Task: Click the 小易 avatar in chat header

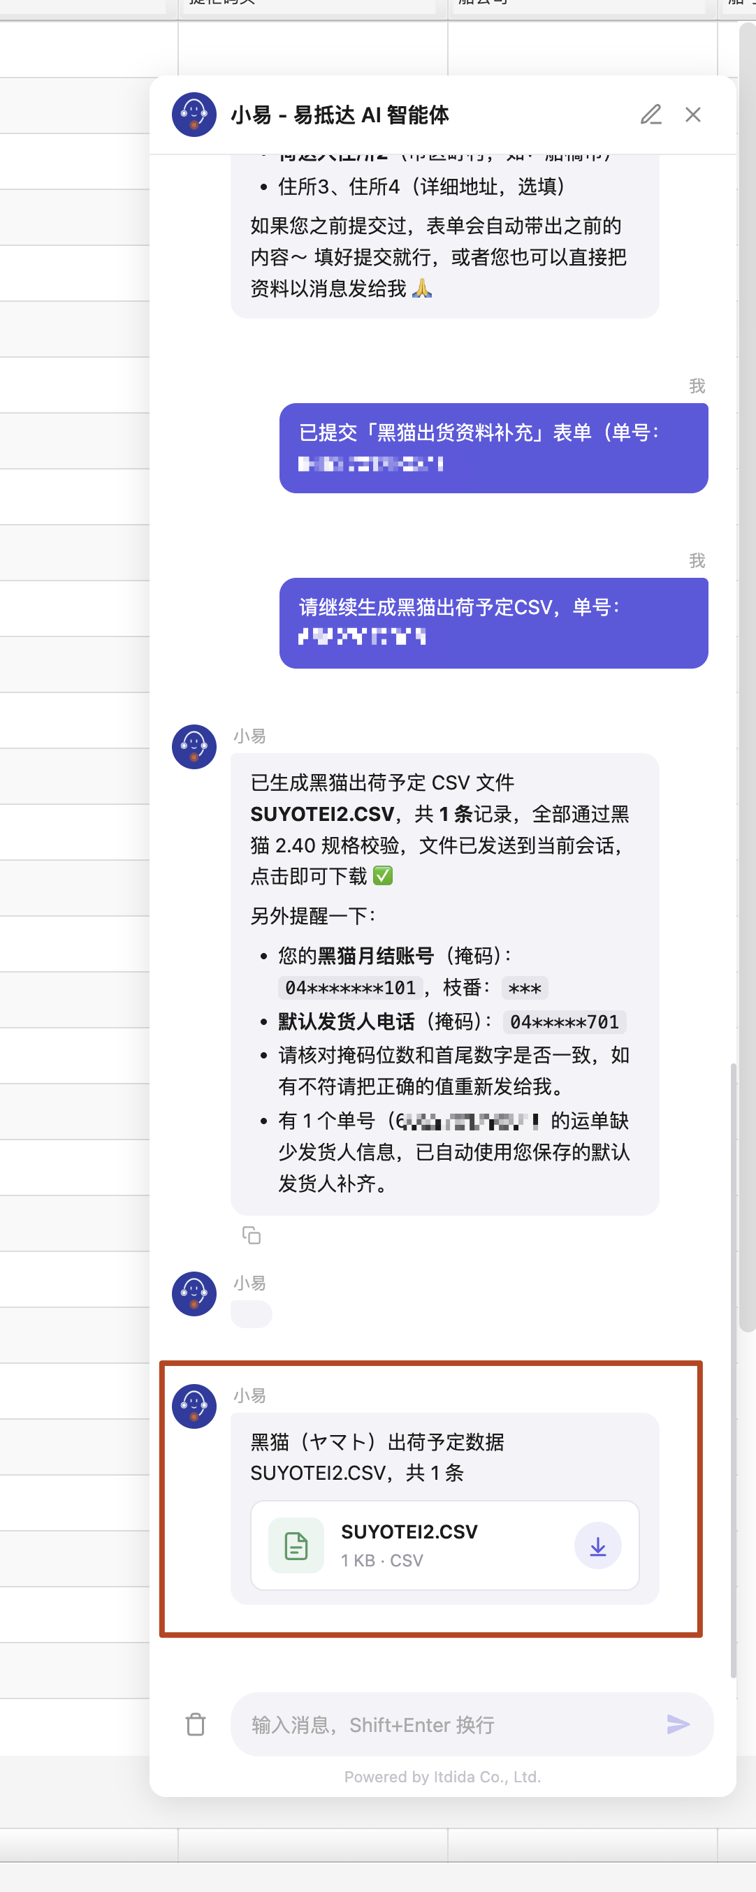Action: click(x=194, y=115)
